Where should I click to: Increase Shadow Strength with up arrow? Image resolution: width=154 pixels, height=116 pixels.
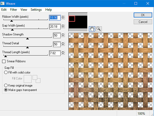tap(63, 34)
